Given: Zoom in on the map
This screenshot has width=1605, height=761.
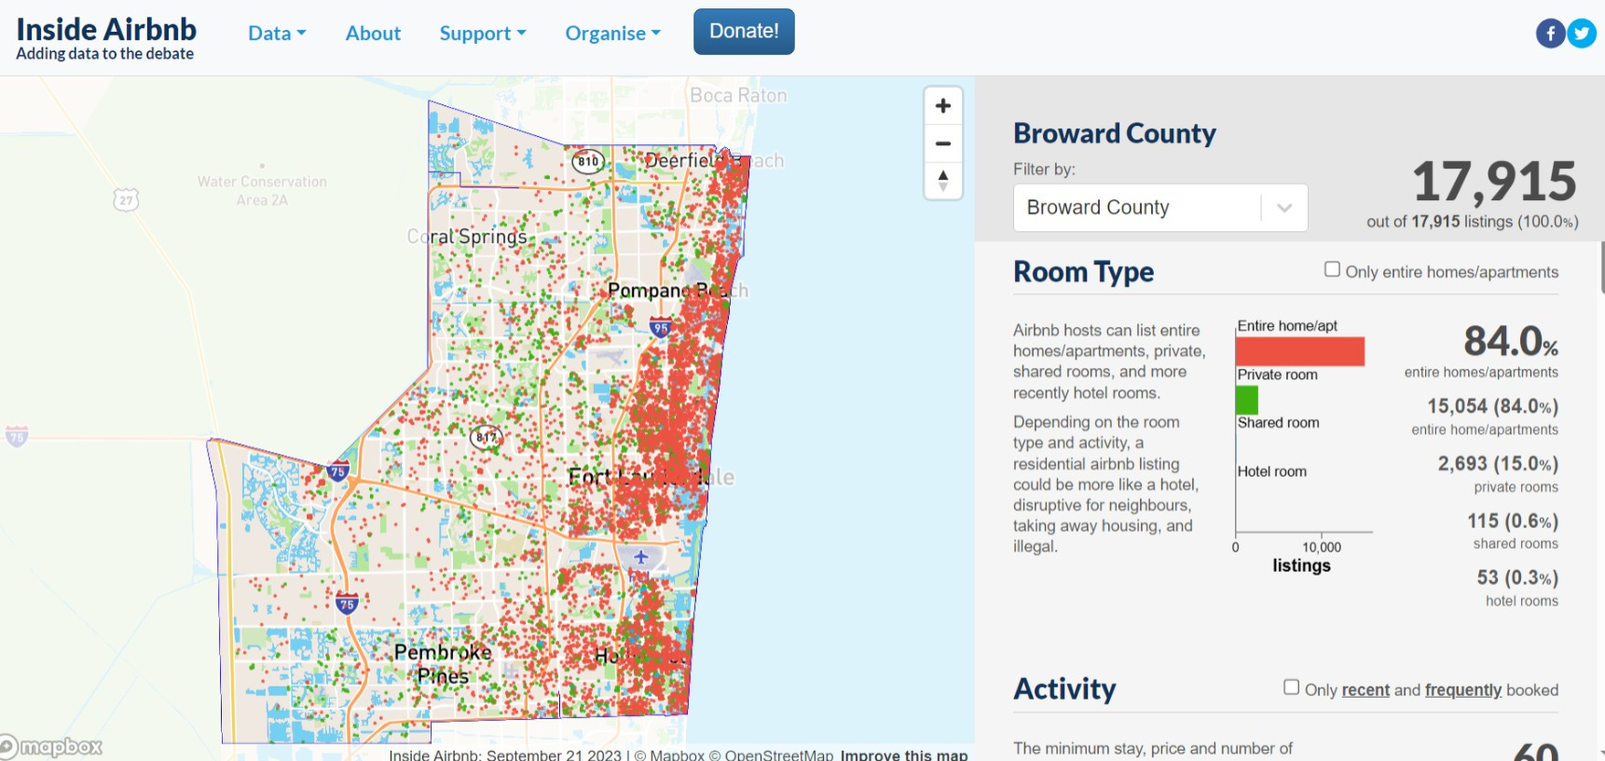Looking at the screenshot, I should pos(942,106).
